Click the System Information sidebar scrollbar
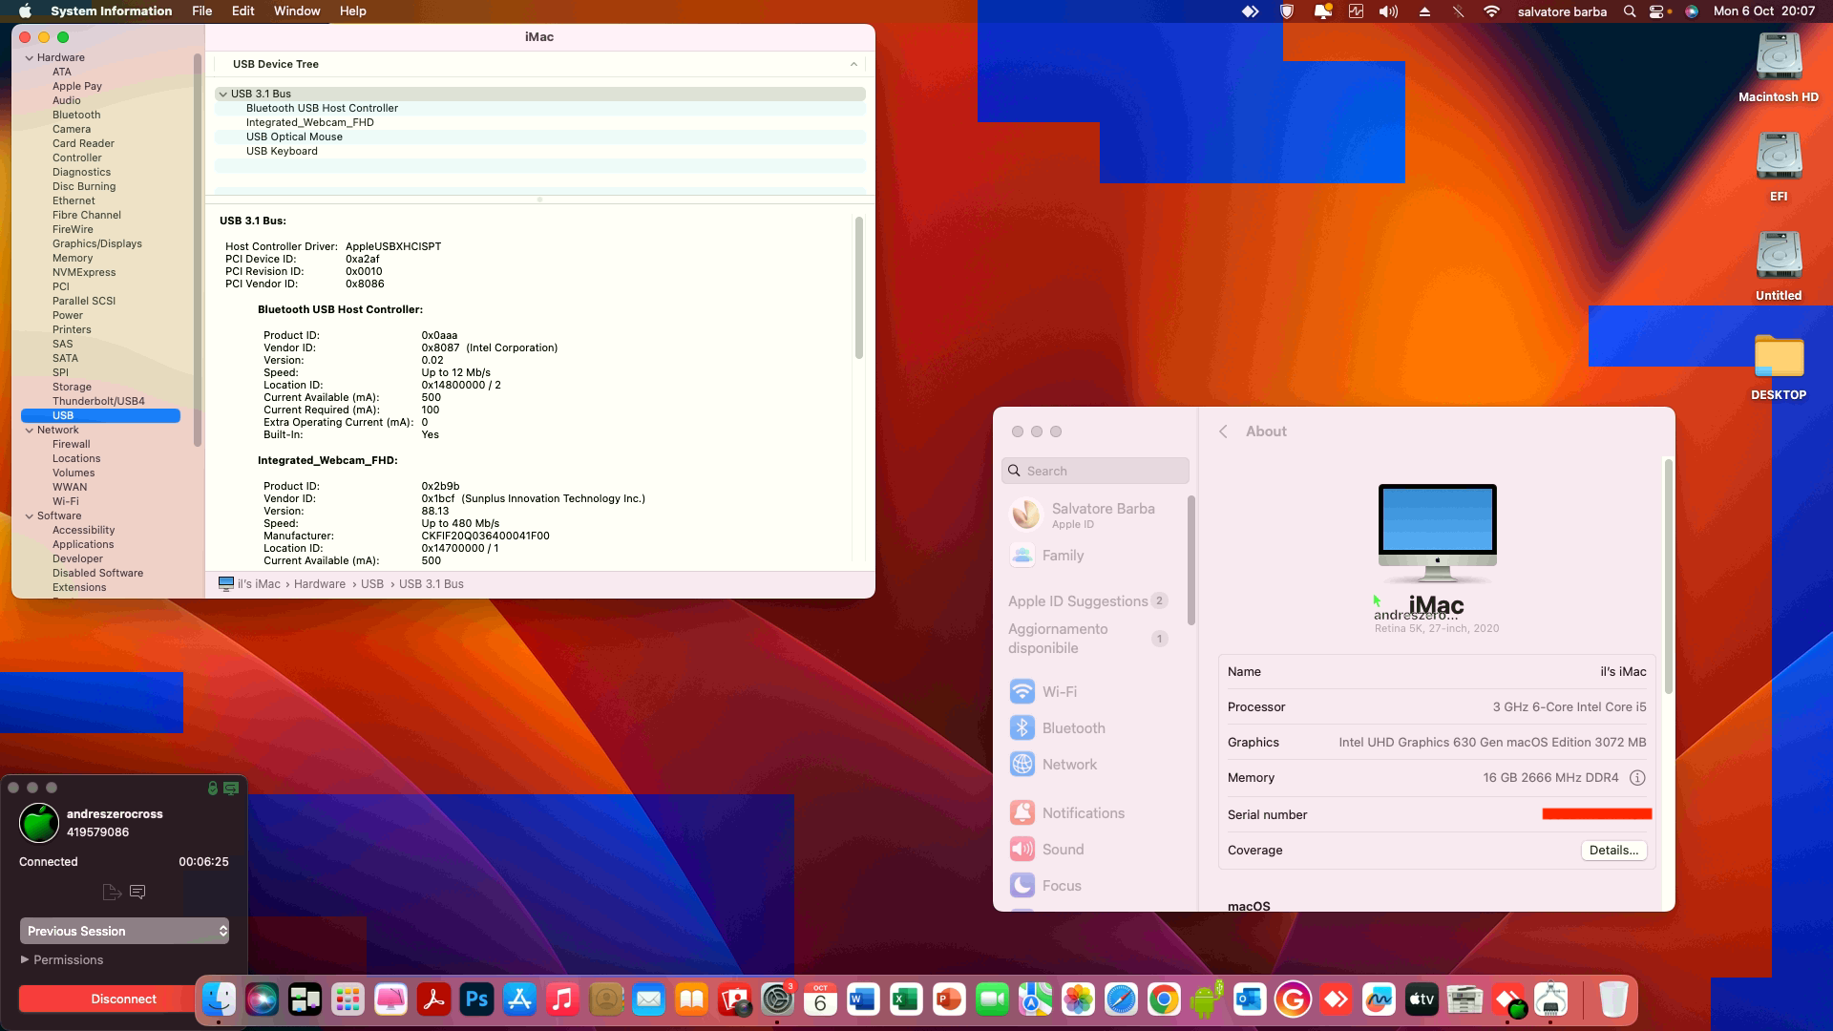This screenshot has height=1031, width=1833. click(198, 250)
